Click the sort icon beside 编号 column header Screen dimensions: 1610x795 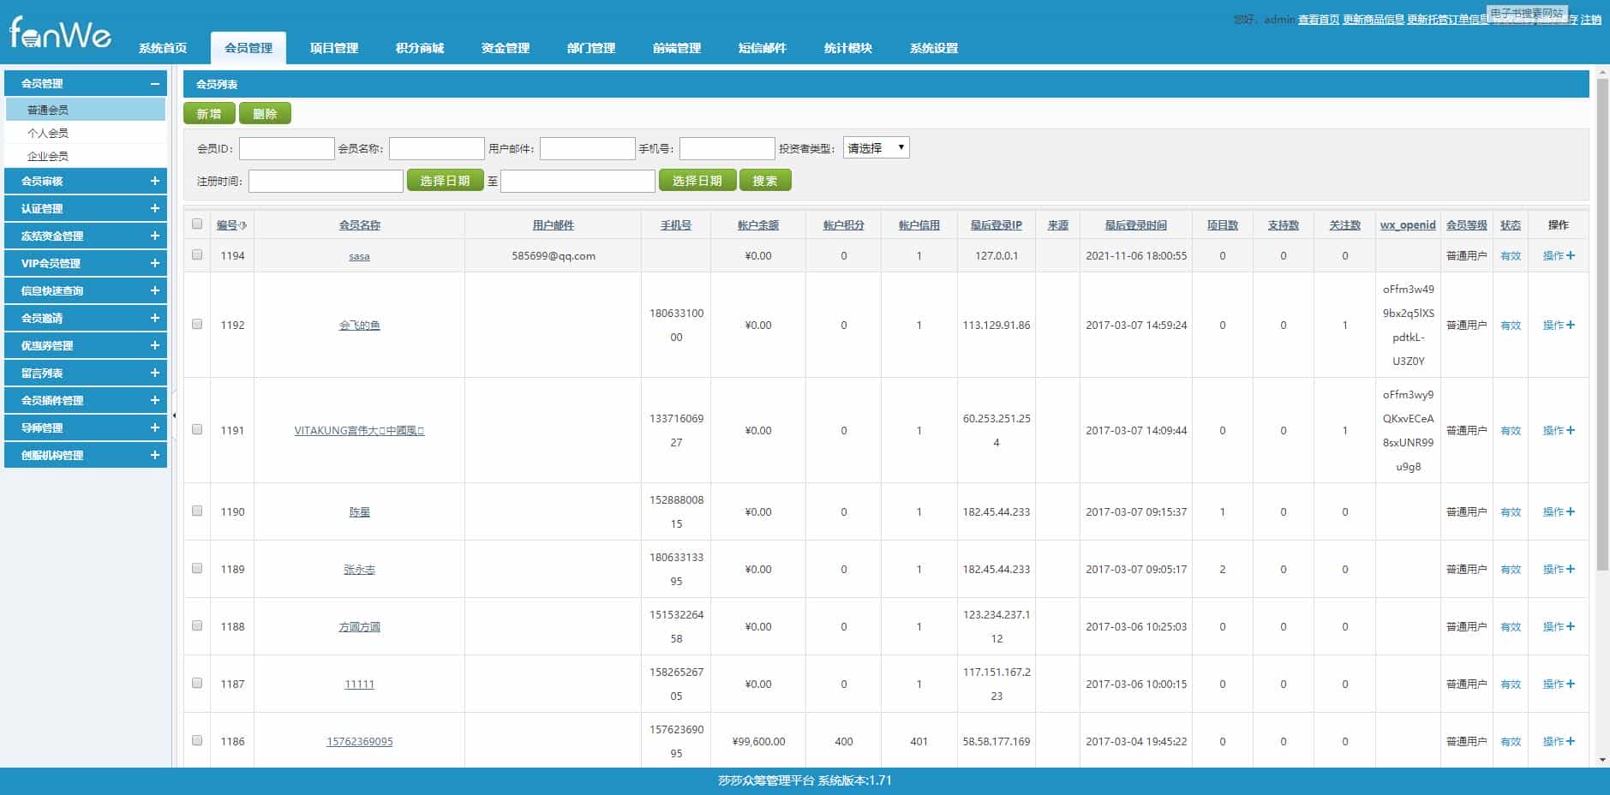click(242, 224)
